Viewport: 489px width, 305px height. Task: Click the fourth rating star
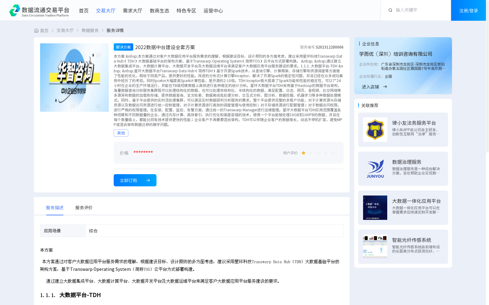[x=325, y=153]
